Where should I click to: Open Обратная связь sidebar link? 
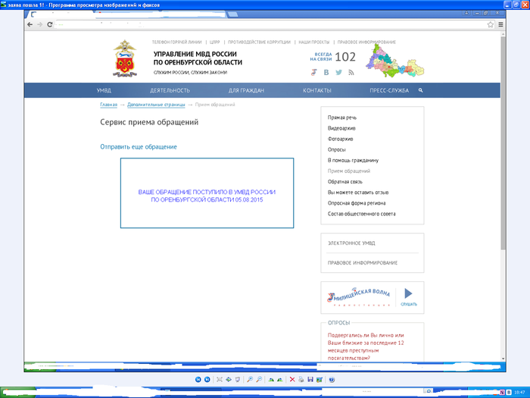[x=345, y=182]
